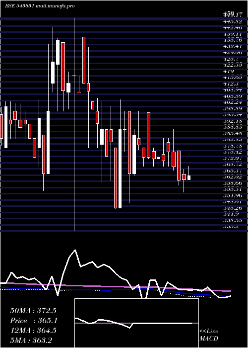Image resolution: width=248 pixels, height=348 pixels.
Task: Click inside the Live MACD inset chart
Action: click(x=136, y=323)
